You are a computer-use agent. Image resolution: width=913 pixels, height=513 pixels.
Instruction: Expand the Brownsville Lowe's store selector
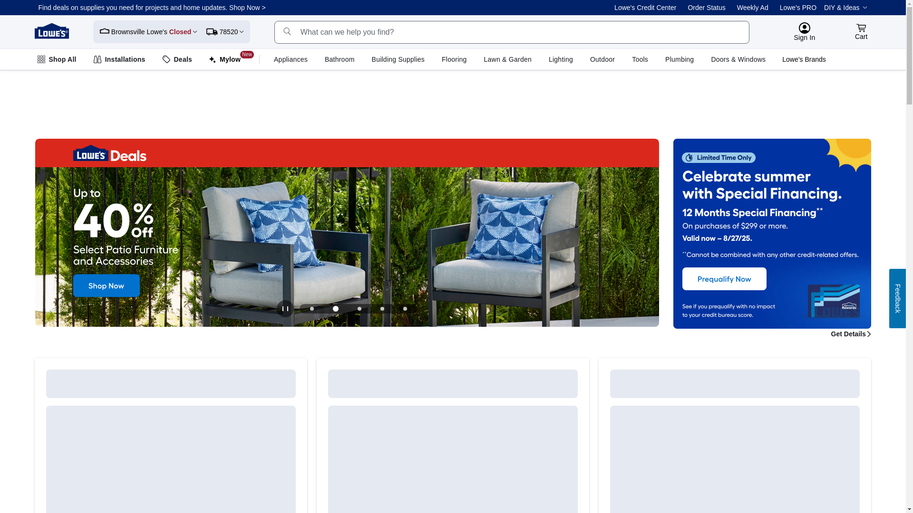click(x=148, y=32)
